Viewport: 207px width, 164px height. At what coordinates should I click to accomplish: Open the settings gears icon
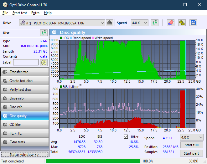pyautogui.click(x=182, y=23)
